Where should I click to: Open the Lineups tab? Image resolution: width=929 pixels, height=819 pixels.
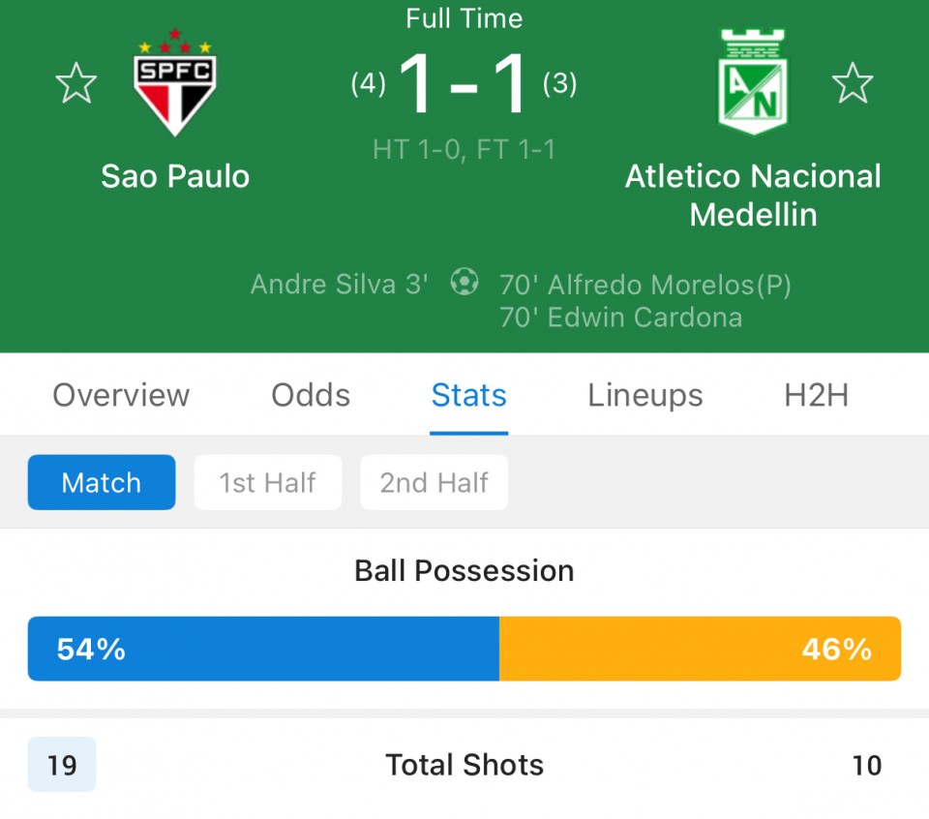[645, 395]
